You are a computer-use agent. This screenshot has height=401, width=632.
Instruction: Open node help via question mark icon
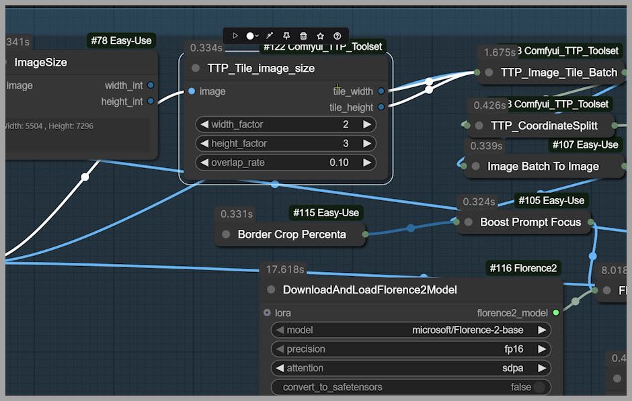pyautogui.click(x=338, y=36)
